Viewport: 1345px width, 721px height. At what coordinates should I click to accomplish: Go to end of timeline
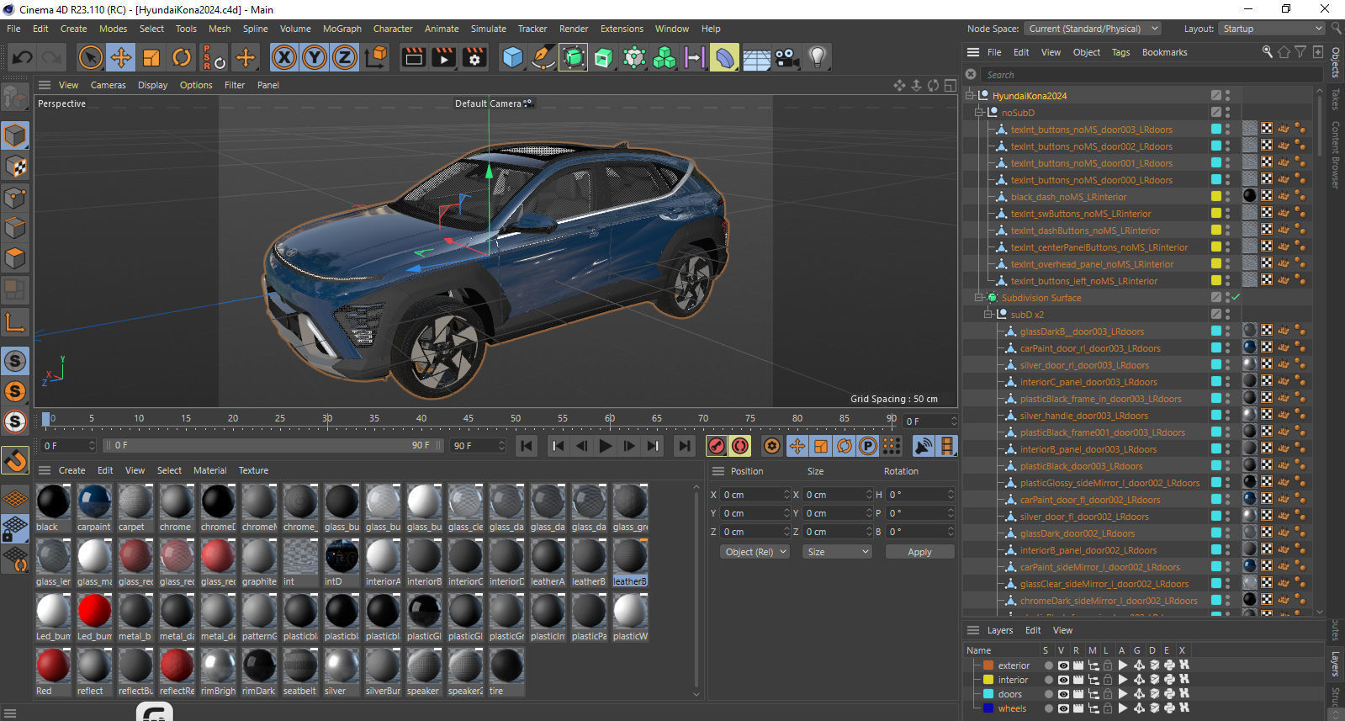[685, 446]
